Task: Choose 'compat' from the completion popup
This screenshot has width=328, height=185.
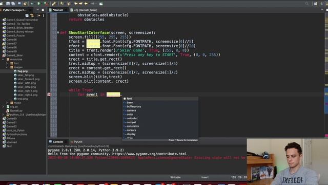Action: pos(160,122)
